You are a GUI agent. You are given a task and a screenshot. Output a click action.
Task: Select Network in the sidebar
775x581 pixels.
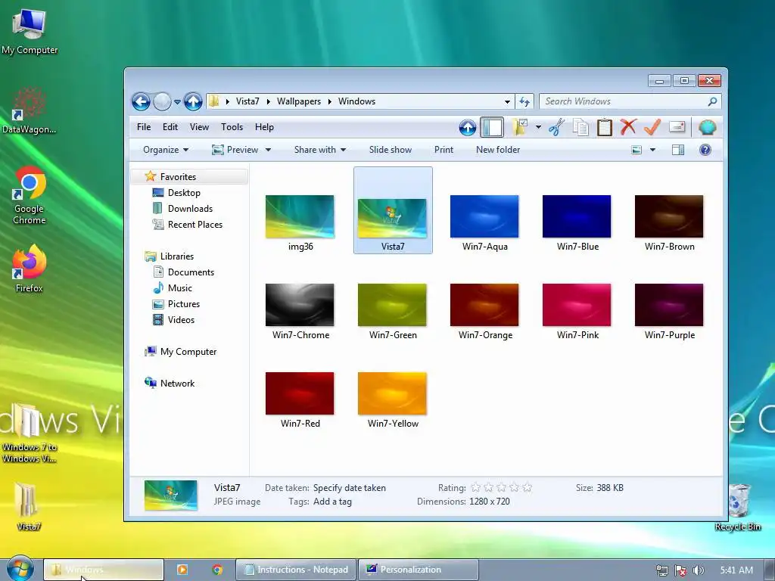click(177, 383)
